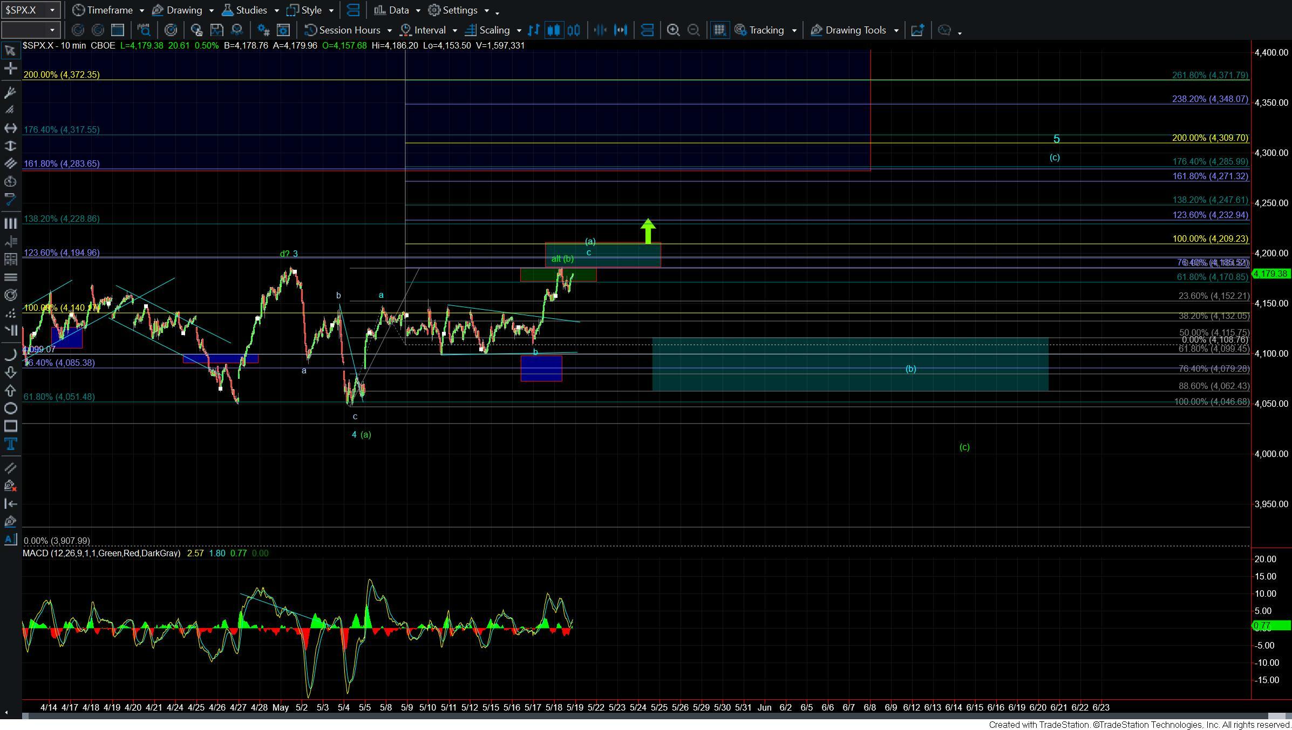The width and height of the screenshot is (1292, 730).
Task: Open the Settings menu
Action: [459, 10]
